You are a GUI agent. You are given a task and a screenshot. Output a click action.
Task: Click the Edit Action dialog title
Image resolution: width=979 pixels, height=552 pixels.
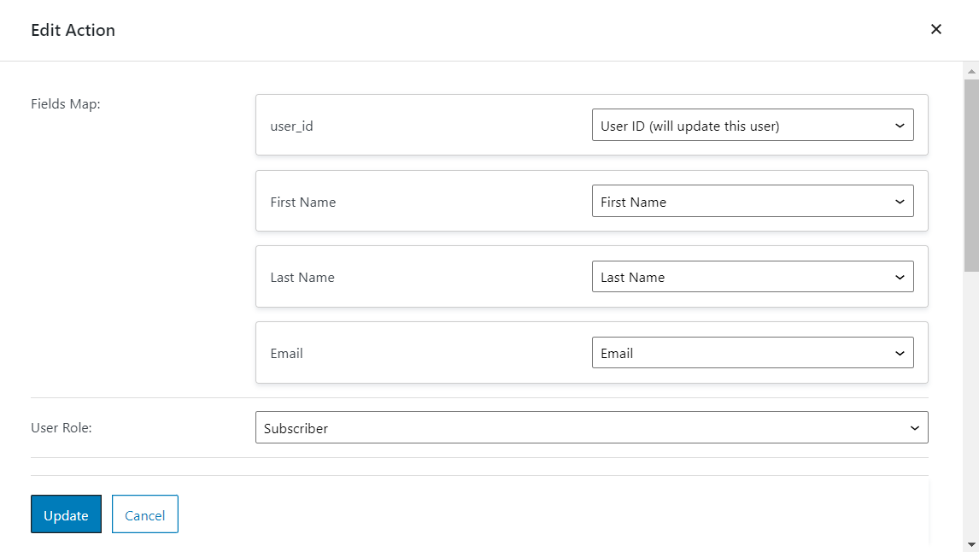tap(73, 29)
